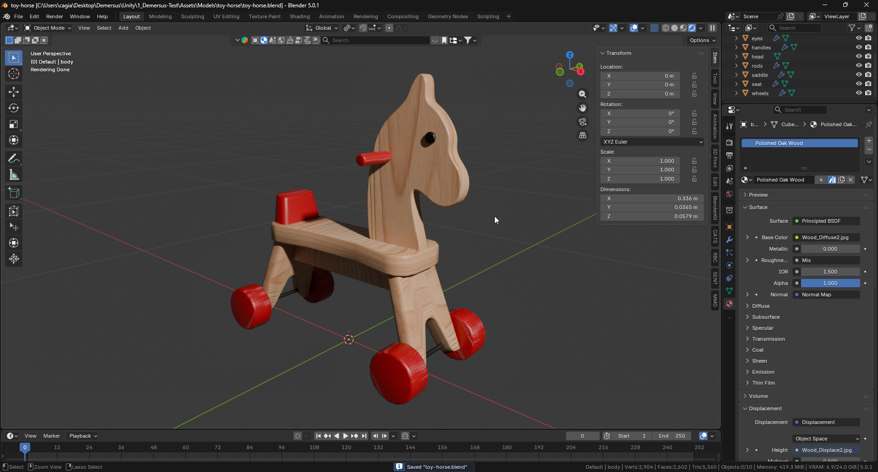Open the Modifiers properties tab
878x472 pixels.
coord(729,240)
